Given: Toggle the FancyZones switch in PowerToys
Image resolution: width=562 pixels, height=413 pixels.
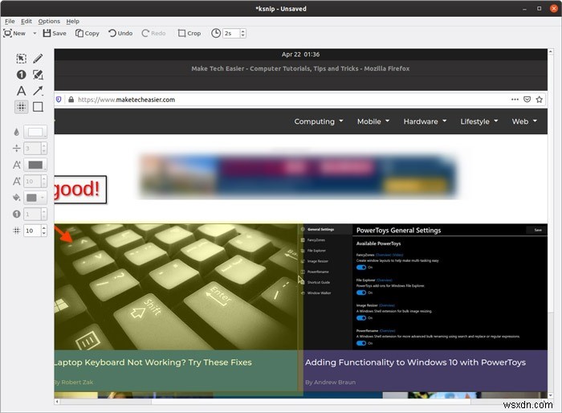Looking at the screenshot, I should coord(361,268).
